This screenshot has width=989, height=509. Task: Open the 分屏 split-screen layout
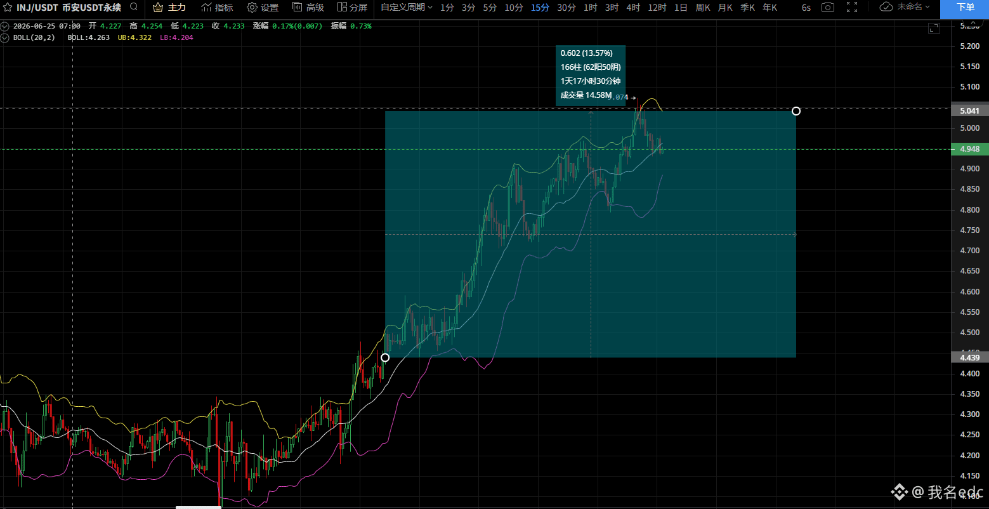[x=352, y=8]
